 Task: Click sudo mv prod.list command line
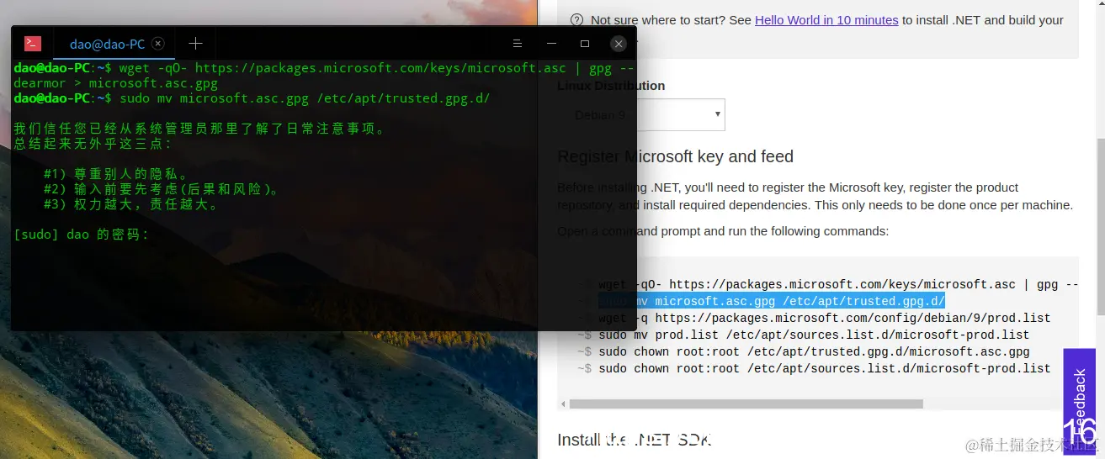[814, 335]
